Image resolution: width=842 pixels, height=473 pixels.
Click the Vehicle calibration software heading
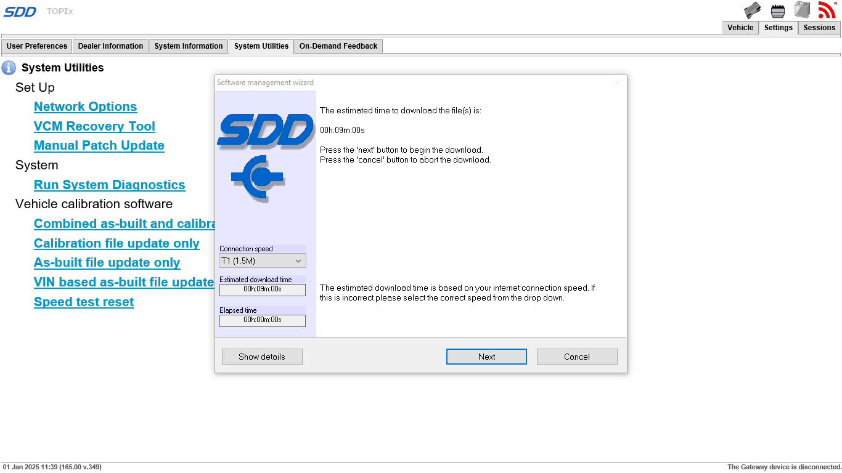coord(94,204)
